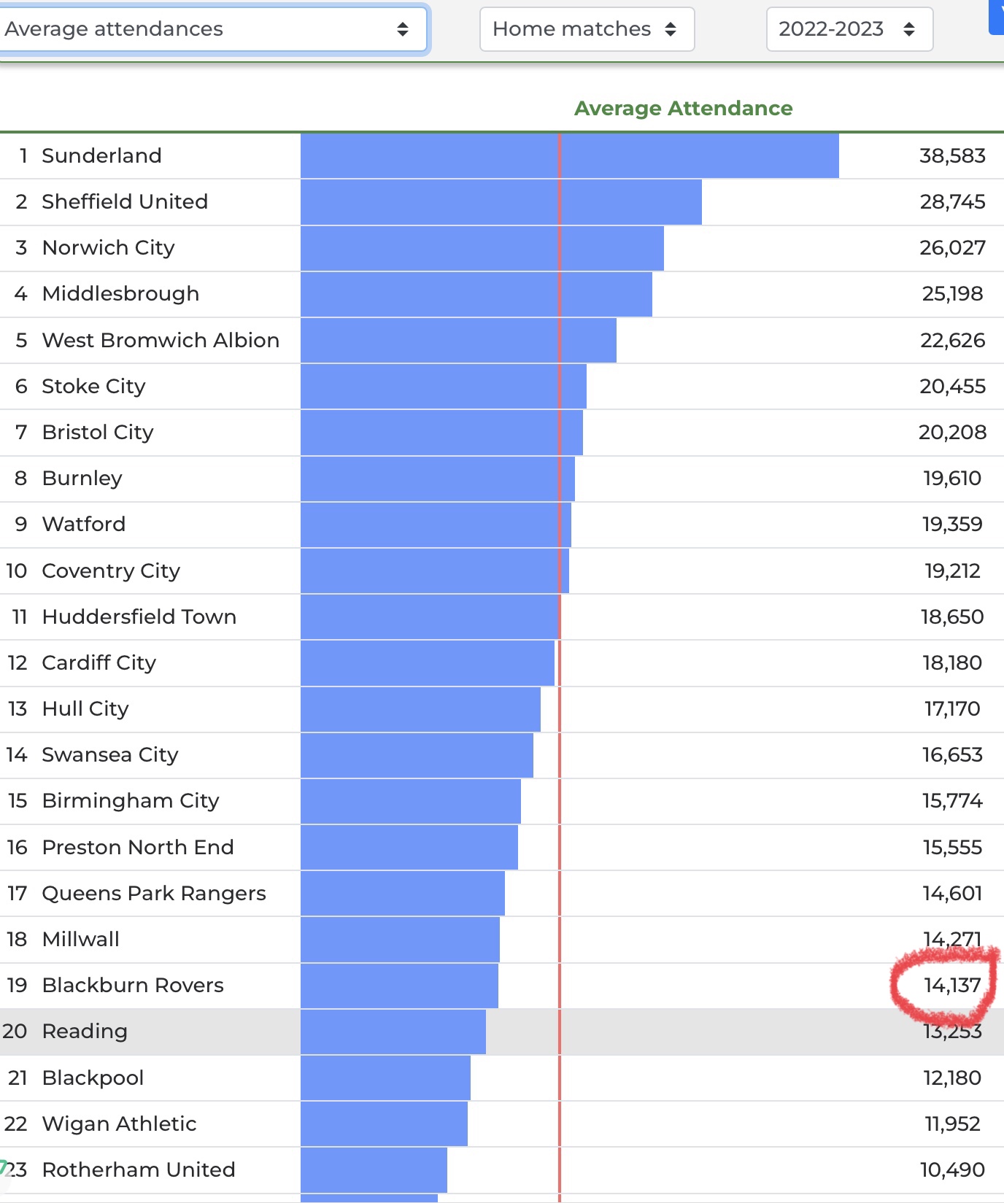The width and height of the screenshot is (1004, 1203).
Task: Click the circled 14,137 attendance value
Action: [x=951, y=986]
